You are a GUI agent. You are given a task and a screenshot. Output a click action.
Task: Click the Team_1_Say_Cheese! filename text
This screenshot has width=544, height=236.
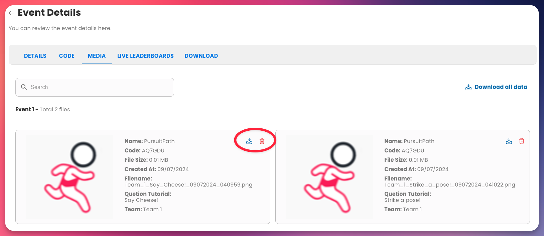coord(188,185)
